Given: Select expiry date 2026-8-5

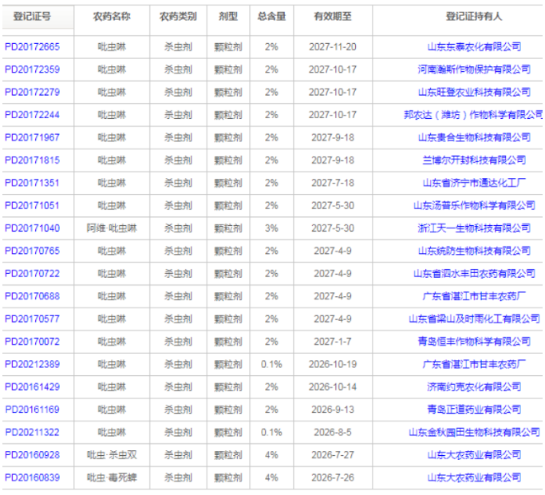Looking at the screenshot, I should pos(333,433).
